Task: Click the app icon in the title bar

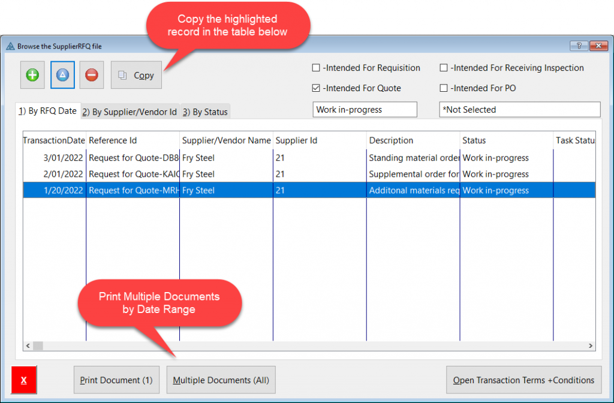Action: [x=10, y=46]
